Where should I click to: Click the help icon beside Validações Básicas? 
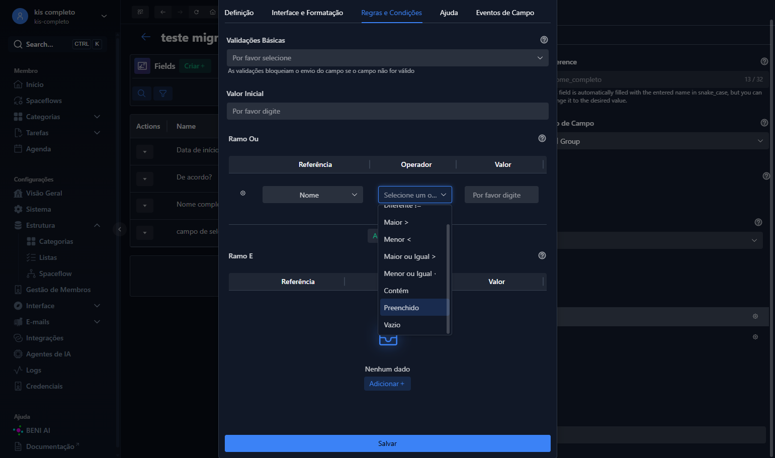point(544,40)
